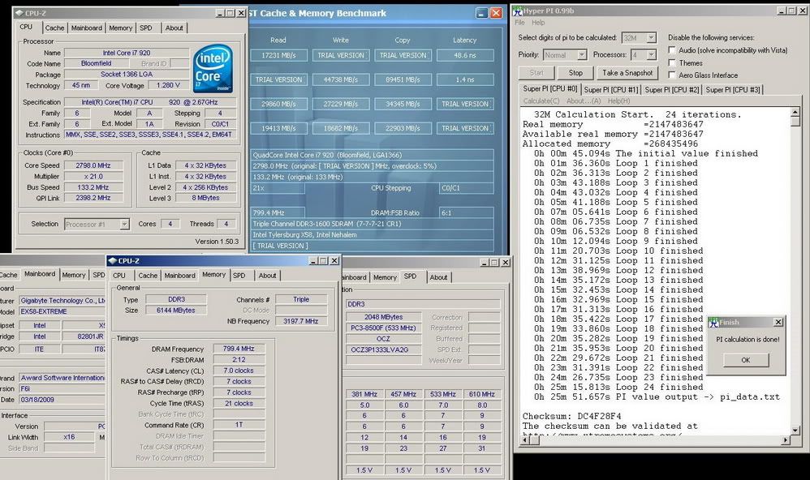Switch to the Super PI [CPU #2] tab
The height and width of the screenshot is (480, 810).
(673, 89)
